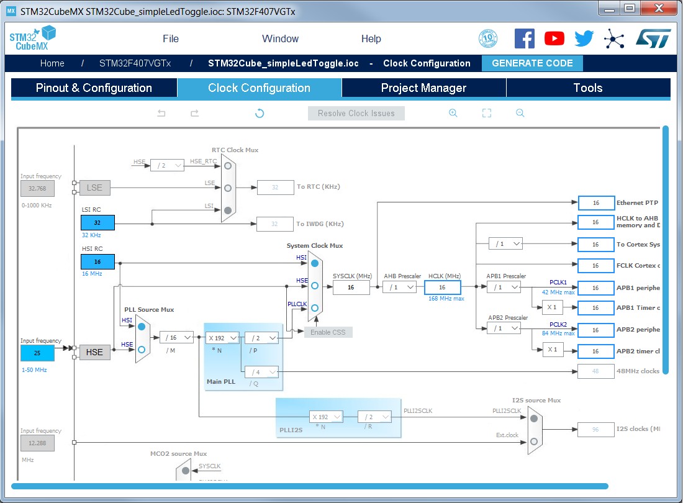Open the Twitter bird icon link
The image size is (683, 503).
(x=584, y=39)
